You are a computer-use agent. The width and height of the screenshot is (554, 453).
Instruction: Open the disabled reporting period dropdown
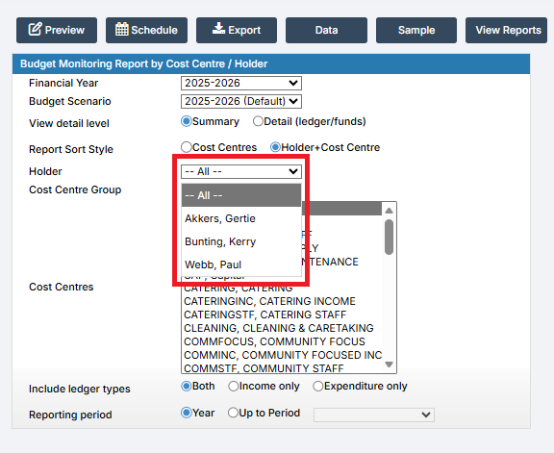click(374, 415)
